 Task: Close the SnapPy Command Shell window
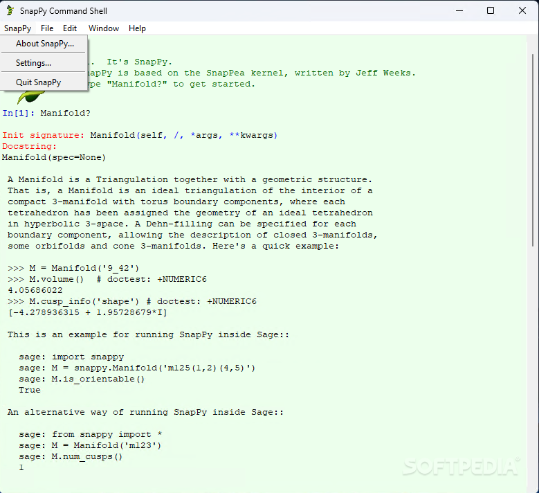tap(522, 10)
